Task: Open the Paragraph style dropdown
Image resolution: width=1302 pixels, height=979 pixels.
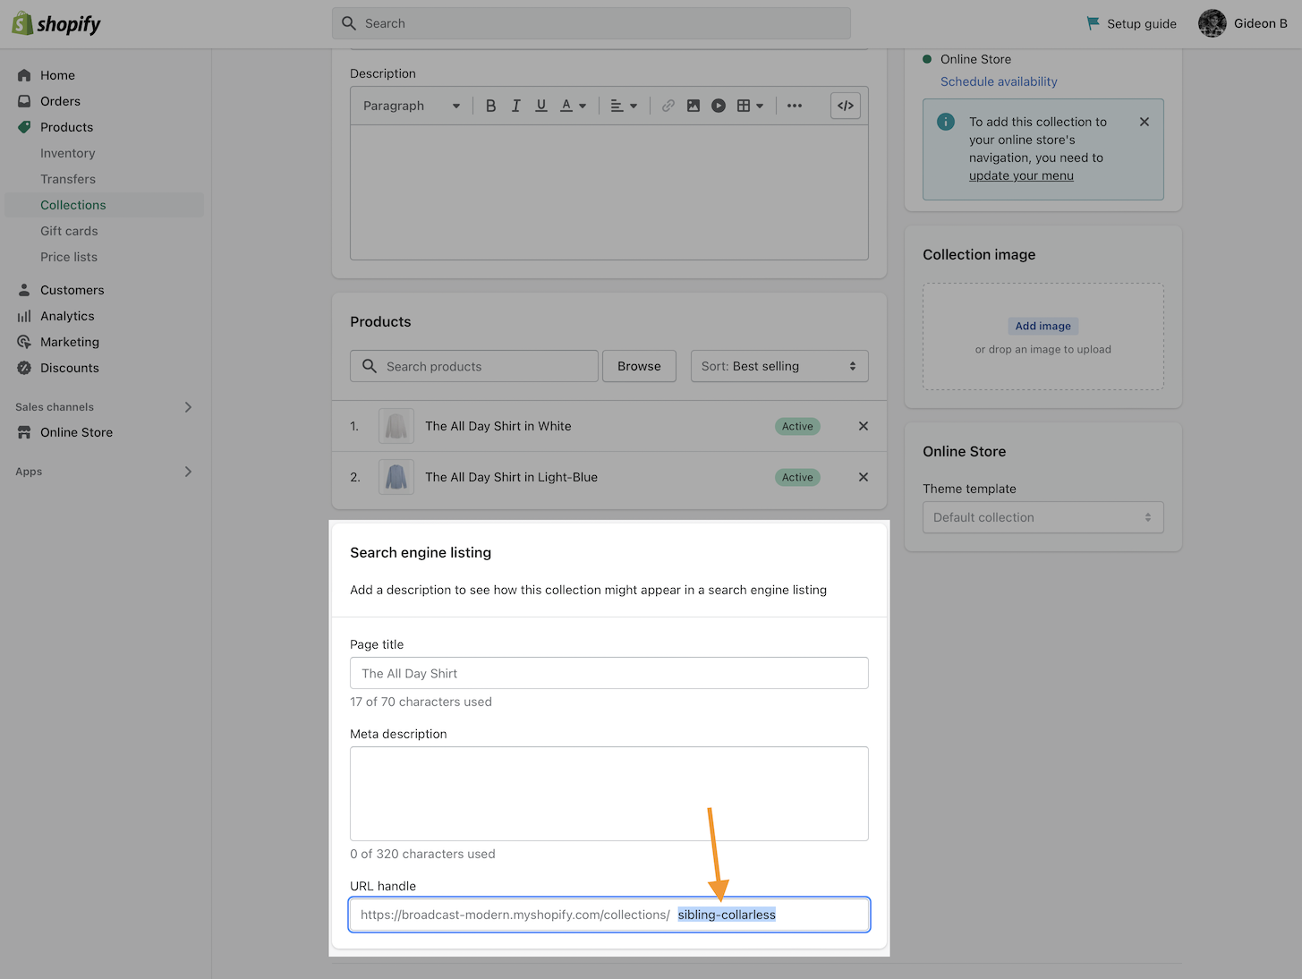Action: click(411, 106)
